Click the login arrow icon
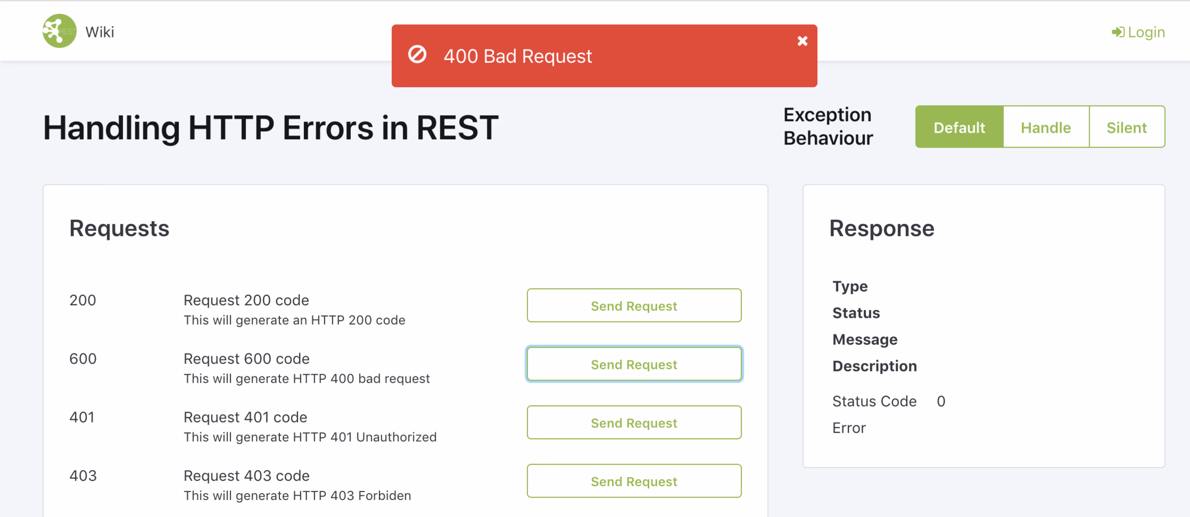The image size is (1190, 517). (1117, 33)
